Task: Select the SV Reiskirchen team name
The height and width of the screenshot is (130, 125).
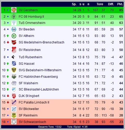Action: click(x=30, y=50)
